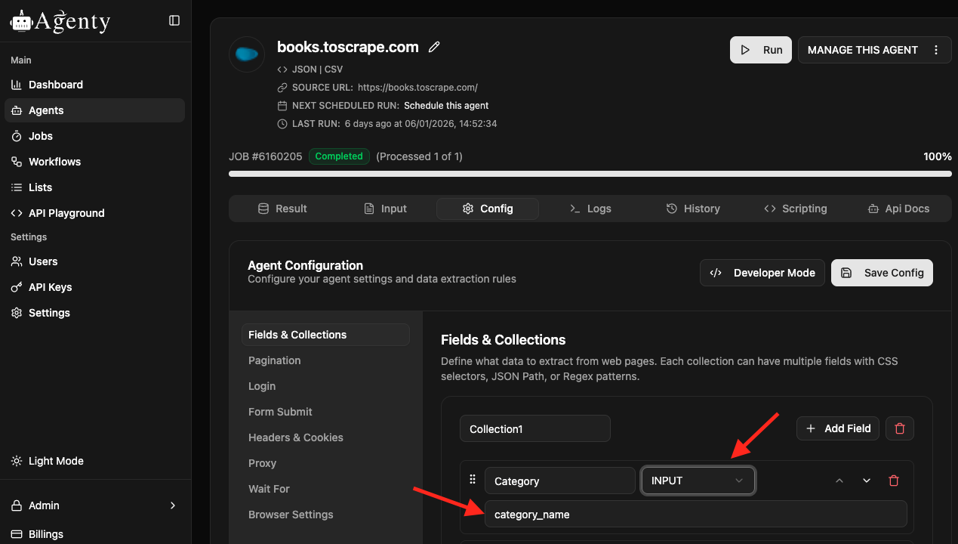Delete Collection1 with the red trash icon

(899, 428)
